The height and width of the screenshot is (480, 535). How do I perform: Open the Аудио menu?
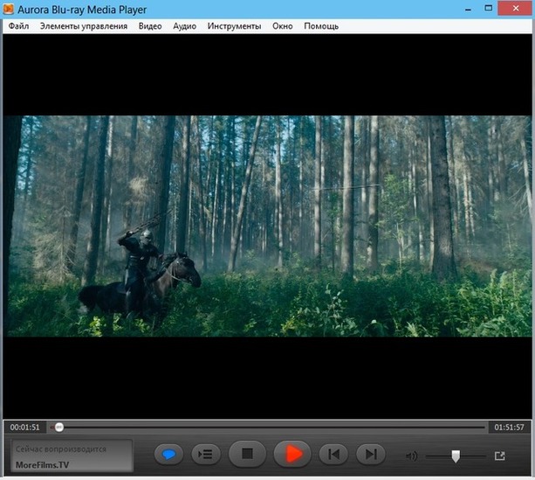click(x=184, y=26)
